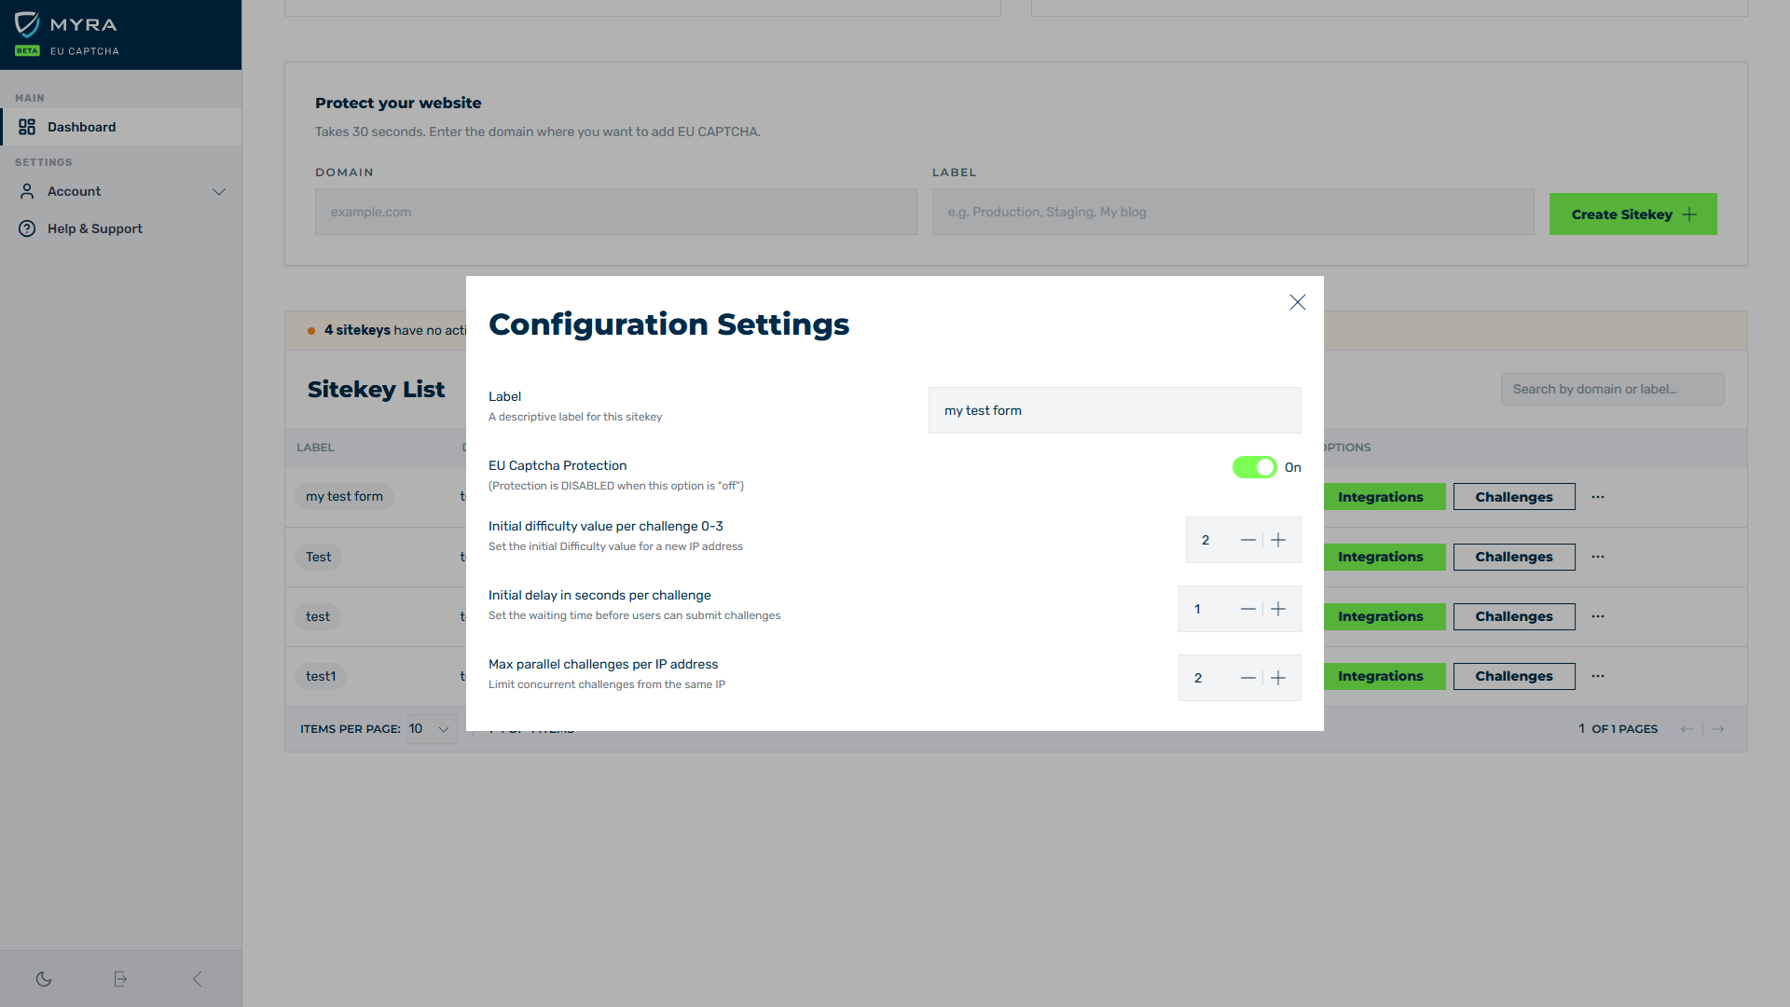Click the search by domain or label field
1790x1007 pixels.
(x=1612, y=390)
